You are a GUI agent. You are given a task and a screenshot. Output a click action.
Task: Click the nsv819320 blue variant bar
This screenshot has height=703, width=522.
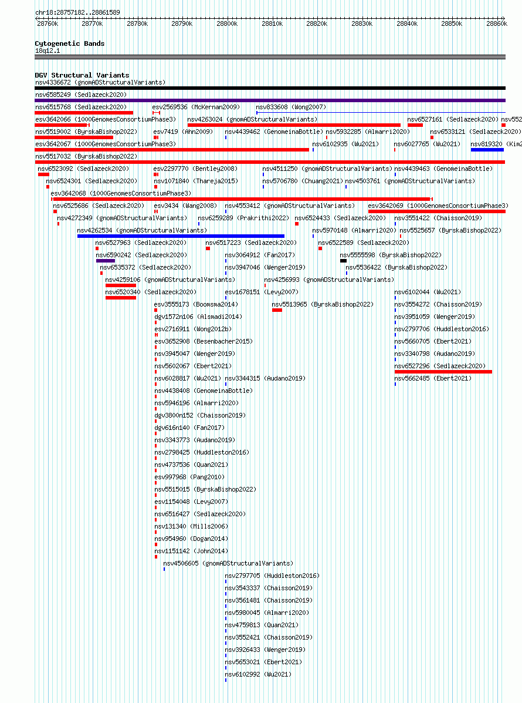[487, 150]
